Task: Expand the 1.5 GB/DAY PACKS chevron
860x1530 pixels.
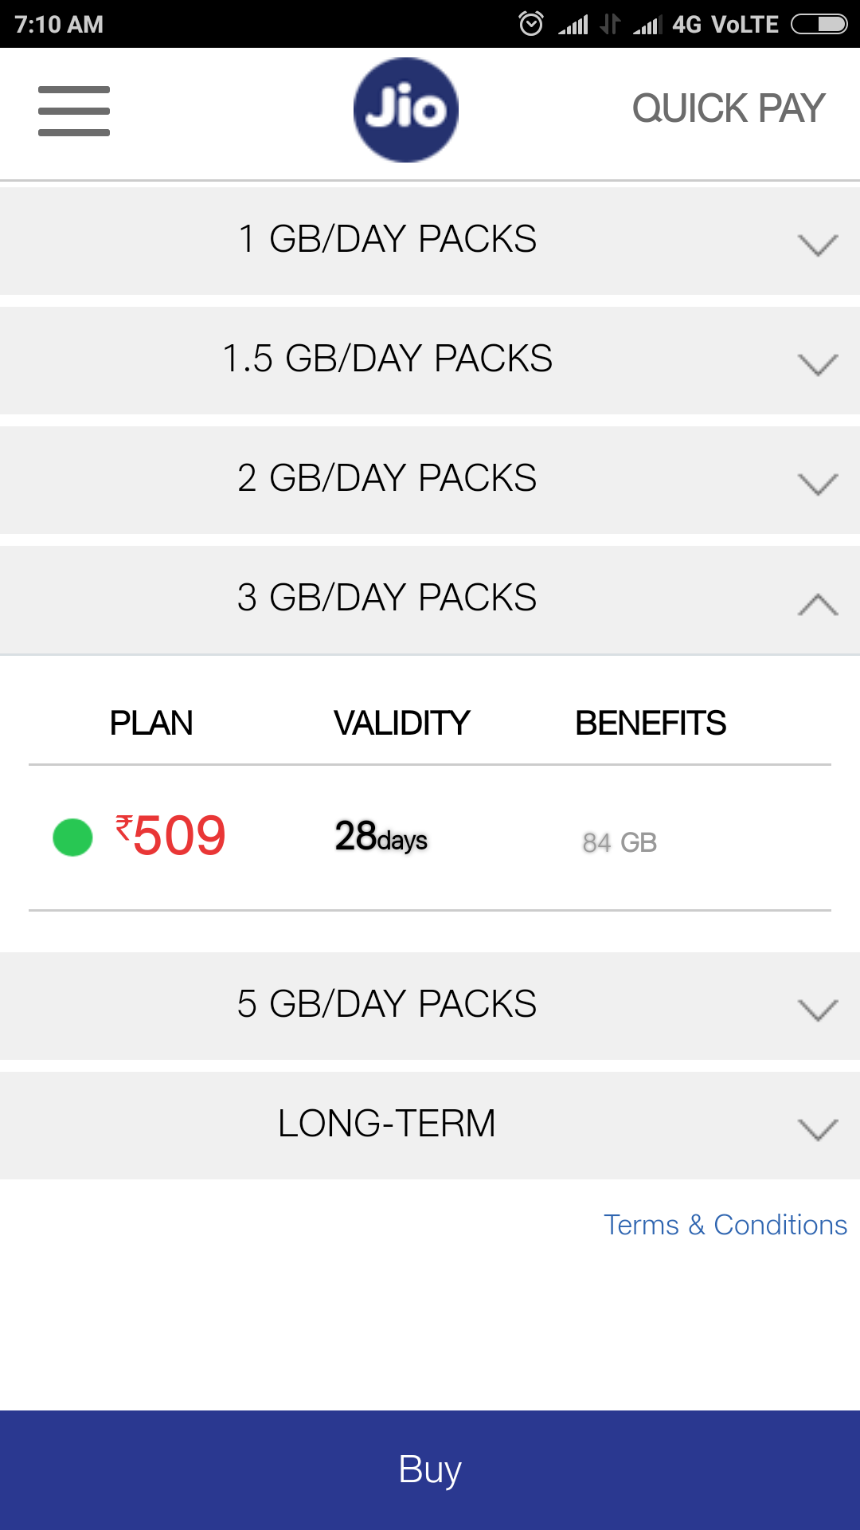Action: coord(818,364)
